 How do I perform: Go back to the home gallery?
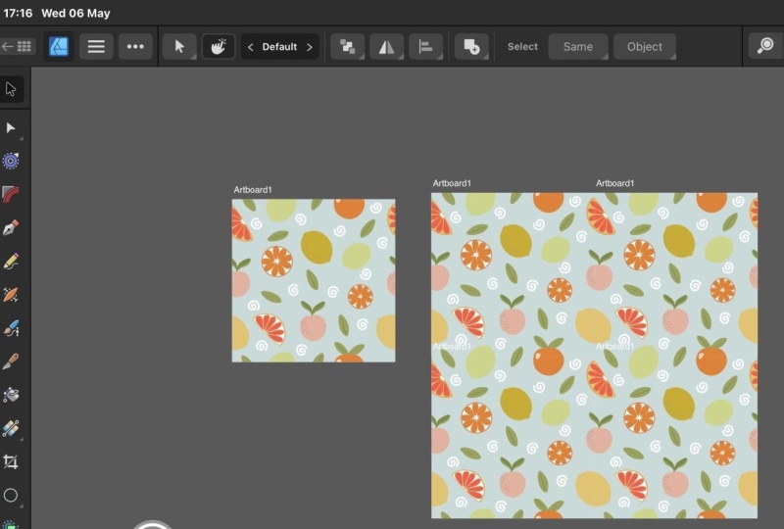coord(17,46)
